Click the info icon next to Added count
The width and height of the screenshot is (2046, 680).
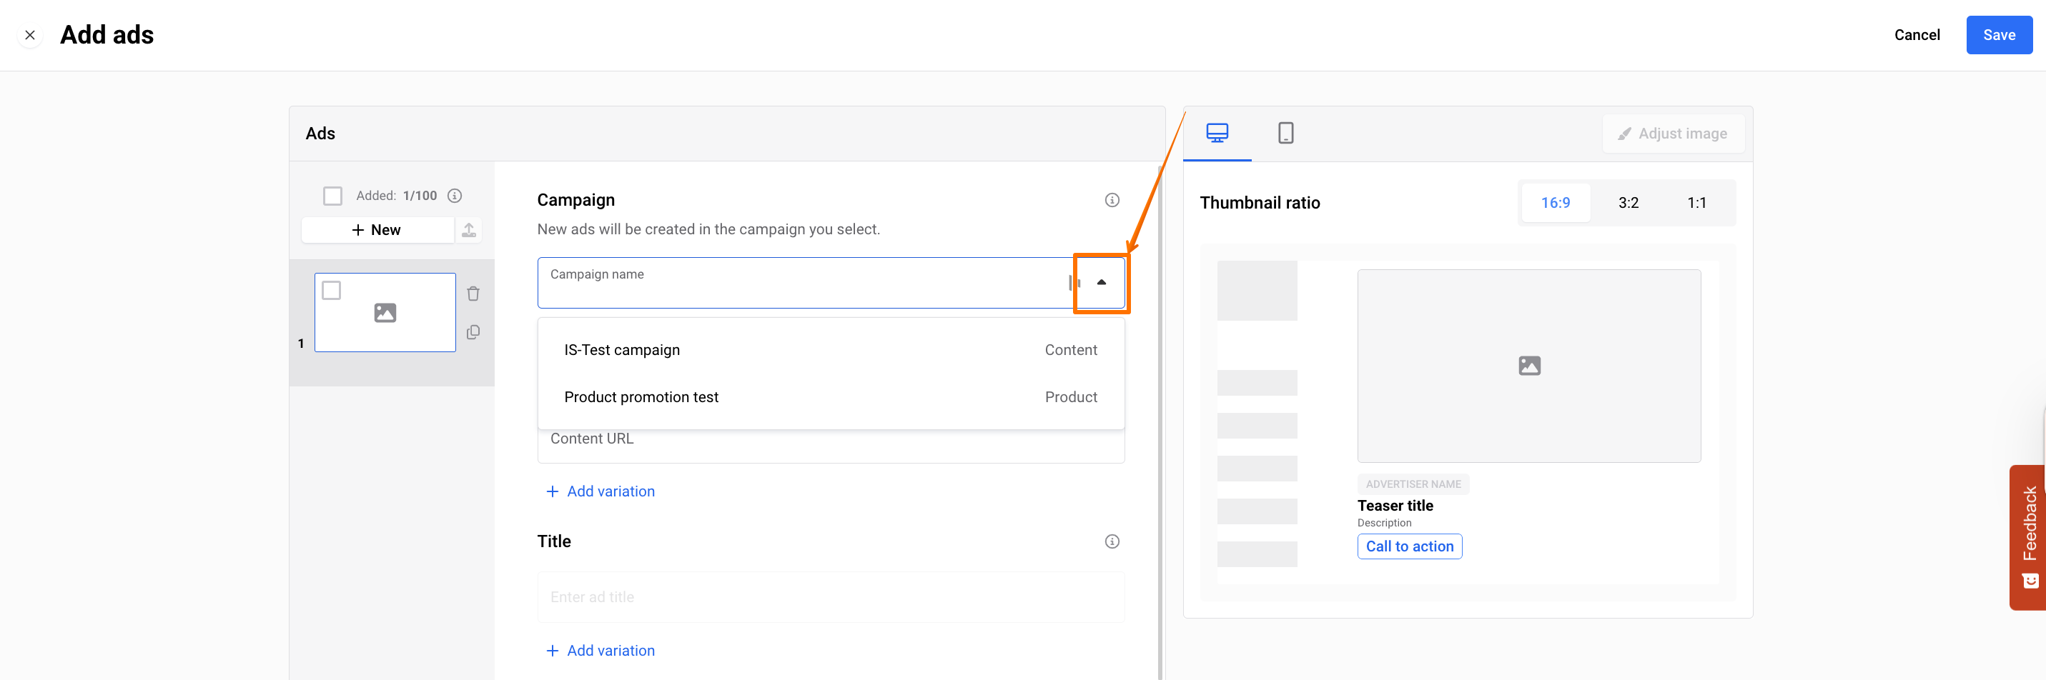455,196
